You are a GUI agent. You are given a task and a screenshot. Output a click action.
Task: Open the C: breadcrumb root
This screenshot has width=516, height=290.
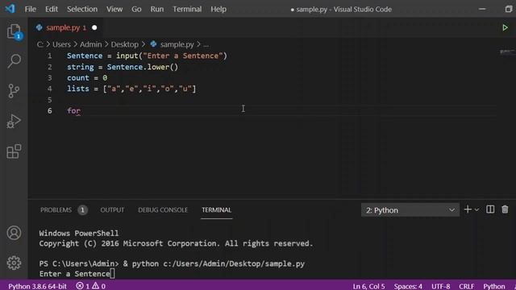(40, 44)
